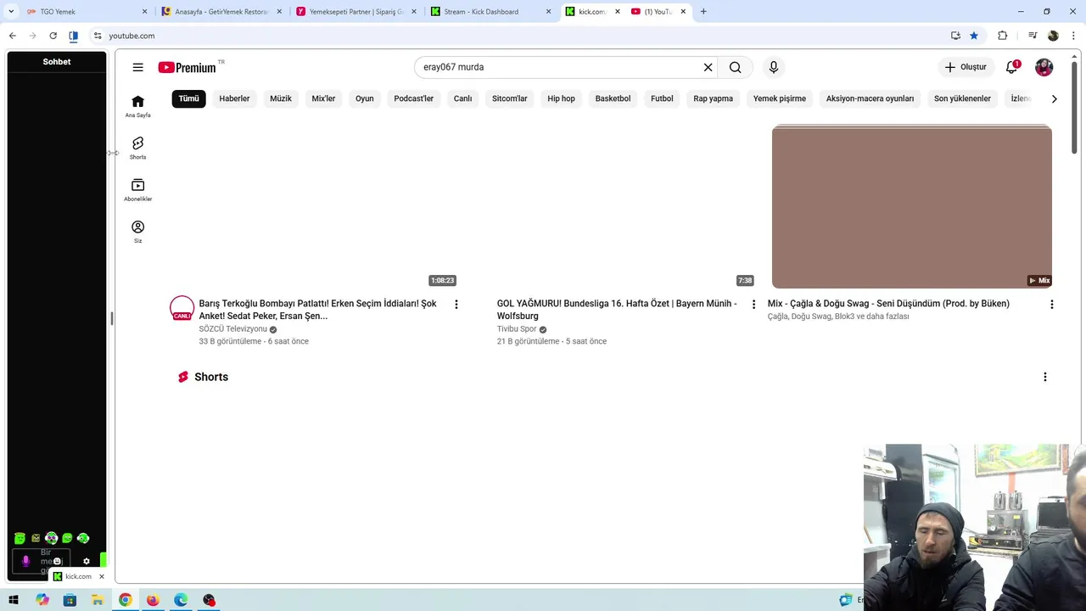Select the Müzik filter chip
The image size is (1086, 611).
(x=281, y=98)
